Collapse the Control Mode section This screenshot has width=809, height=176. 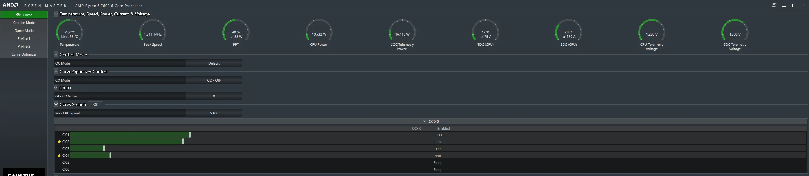pyautogui.click(x=56, y=55)
